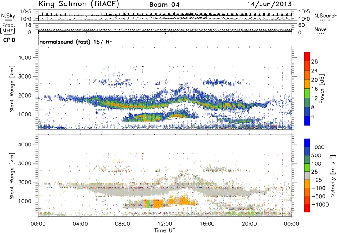Click the date '14/Jun/2013'
This screenshot has width=337, height=233.
pyautogui.click(x=269, y=4)
